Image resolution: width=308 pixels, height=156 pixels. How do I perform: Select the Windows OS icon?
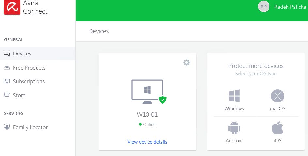[x=234, y=96]
